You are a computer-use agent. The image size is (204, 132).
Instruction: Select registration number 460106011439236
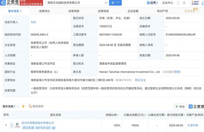110,35
